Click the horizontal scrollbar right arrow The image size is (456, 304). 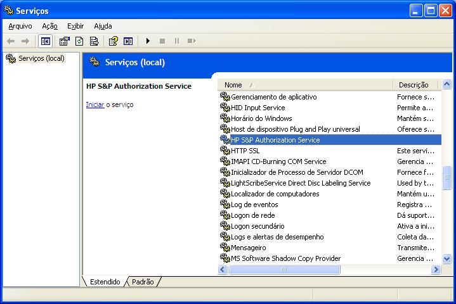tap(436, 270)
